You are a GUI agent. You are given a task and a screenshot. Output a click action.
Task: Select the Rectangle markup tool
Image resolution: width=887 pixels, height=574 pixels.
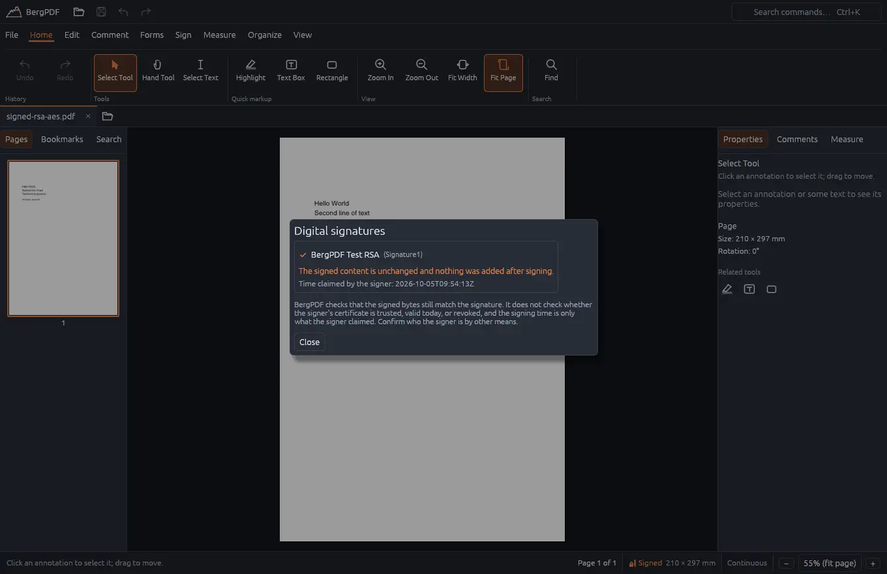click(x=332, y=72)
